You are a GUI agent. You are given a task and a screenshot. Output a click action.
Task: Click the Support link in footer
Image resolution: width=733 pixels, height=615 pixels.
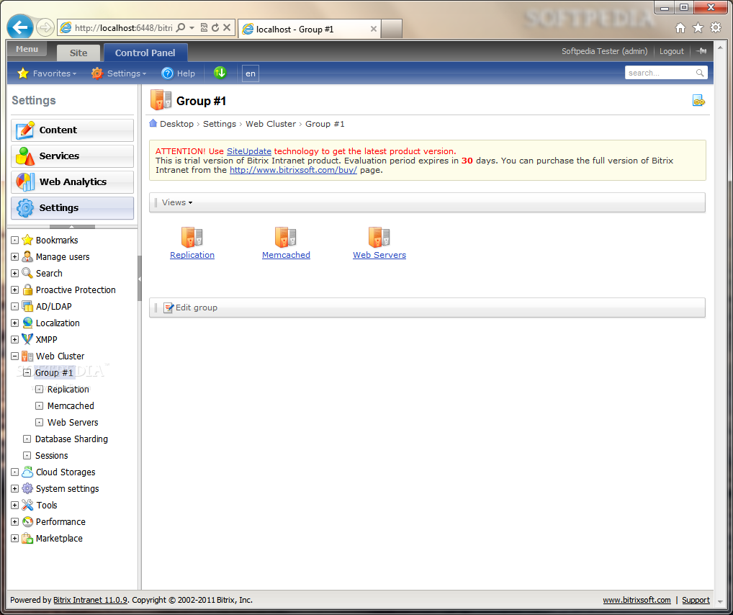pyautogui.click(x=696, y=600)
